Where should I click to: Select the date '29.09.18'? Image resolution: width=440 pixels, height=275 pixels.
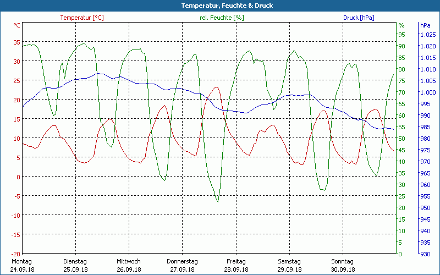[x=289, y=269]
